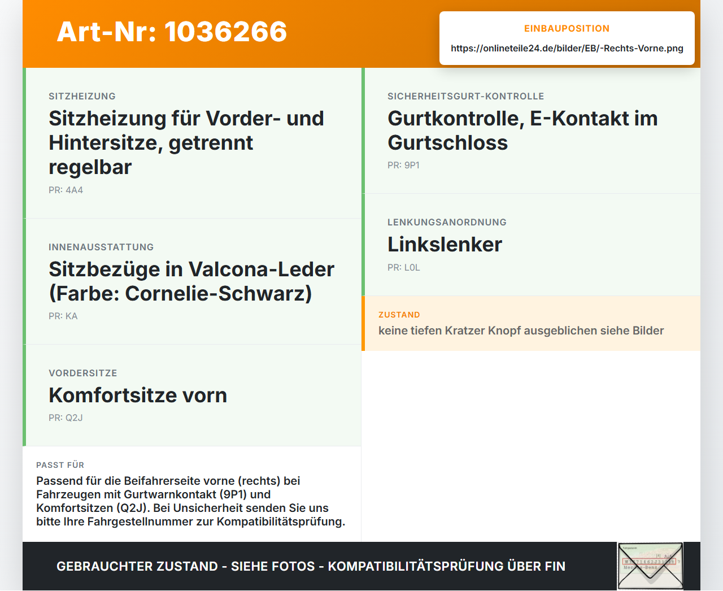Select Gurtkontrolle, E-Kontakt im Gurtschloss title
Viewport: 723px width, 591px height.
click(x=522, y=131)
